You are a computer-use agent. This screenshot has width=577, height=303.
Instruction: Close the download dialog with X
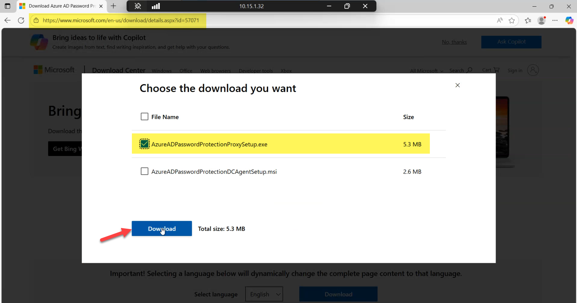(457, 85)
